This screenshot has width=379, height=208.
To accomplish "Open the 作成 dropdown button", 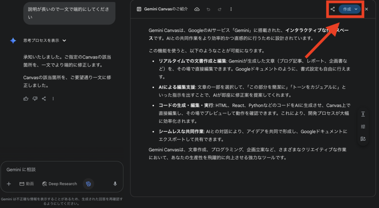I will point(350,9).
